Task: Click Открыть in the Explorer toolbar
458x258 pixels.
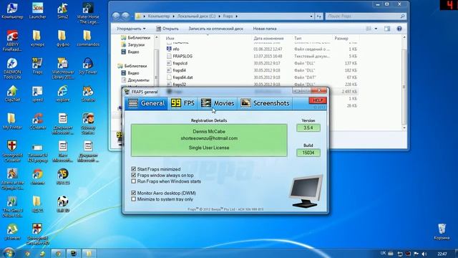Action: click(x=167, y=29)
